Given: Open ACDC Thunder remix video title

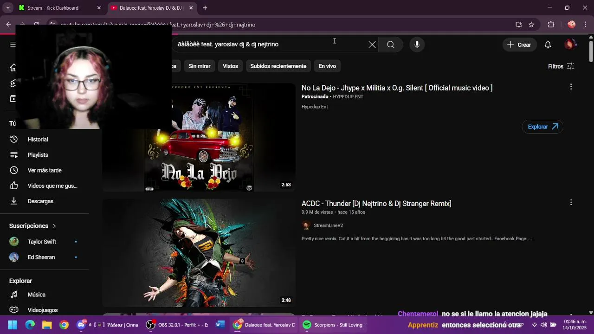Looking at the screenshot, I should click(376, 203).
